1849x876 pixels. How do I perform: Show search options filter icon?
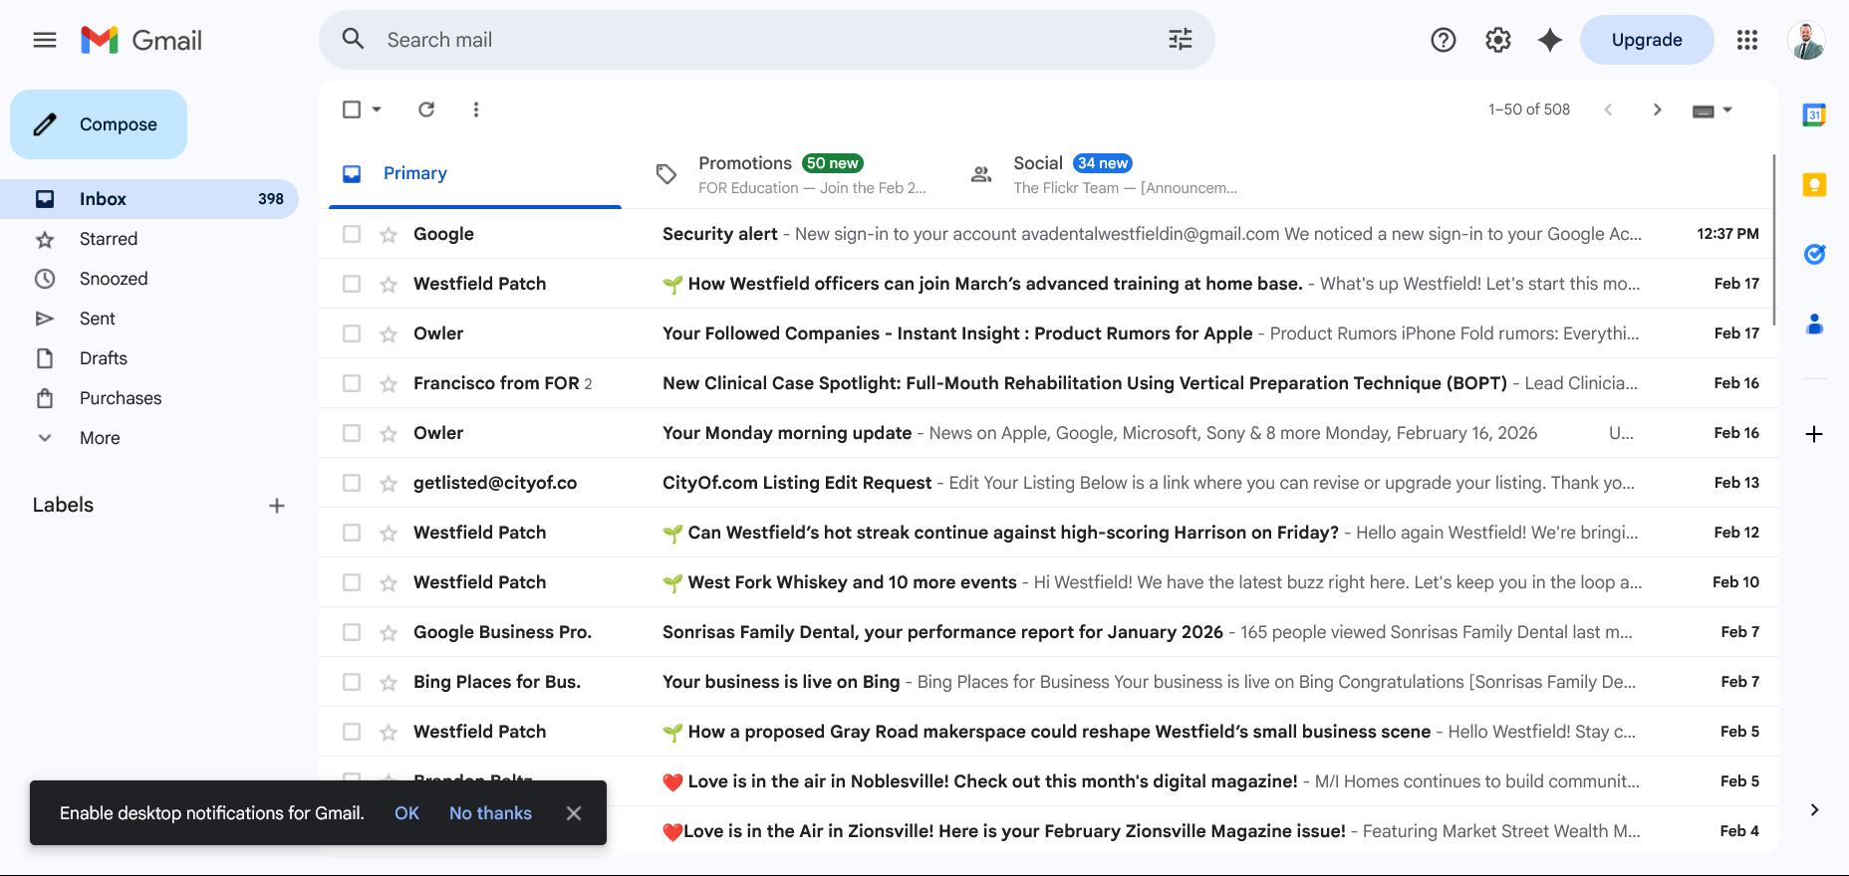click(1181, 40)
